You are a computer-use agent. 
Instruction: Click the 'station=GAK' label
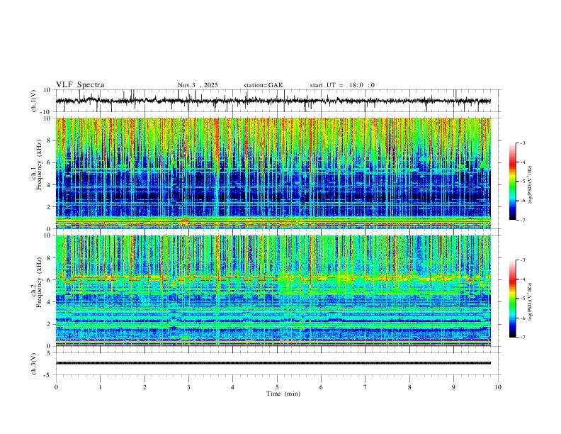(263, 85)
